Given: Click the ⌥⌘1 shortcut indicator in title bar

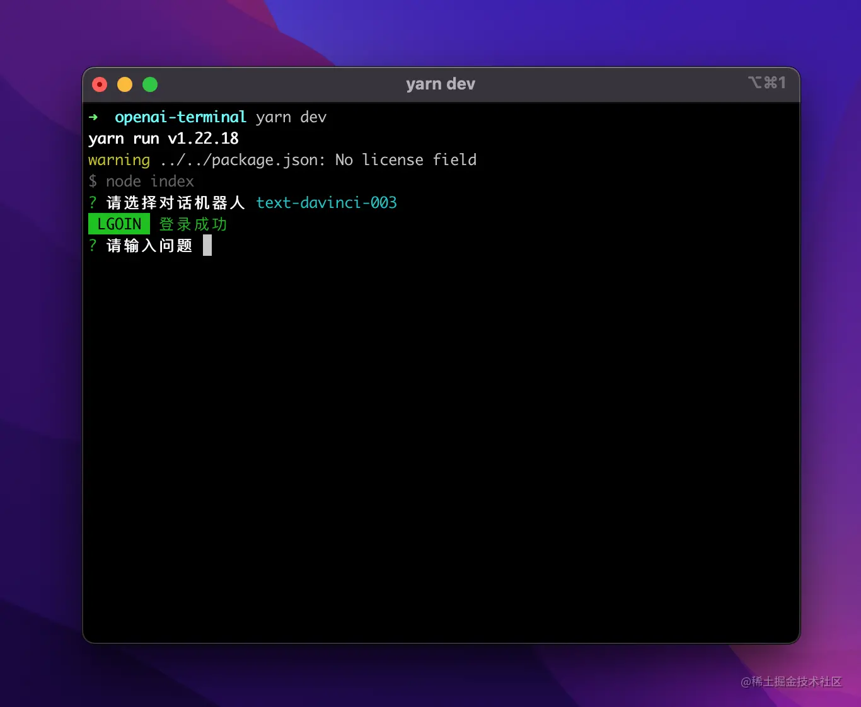Looking at the screenshot, I should click(x=766, y=83).
